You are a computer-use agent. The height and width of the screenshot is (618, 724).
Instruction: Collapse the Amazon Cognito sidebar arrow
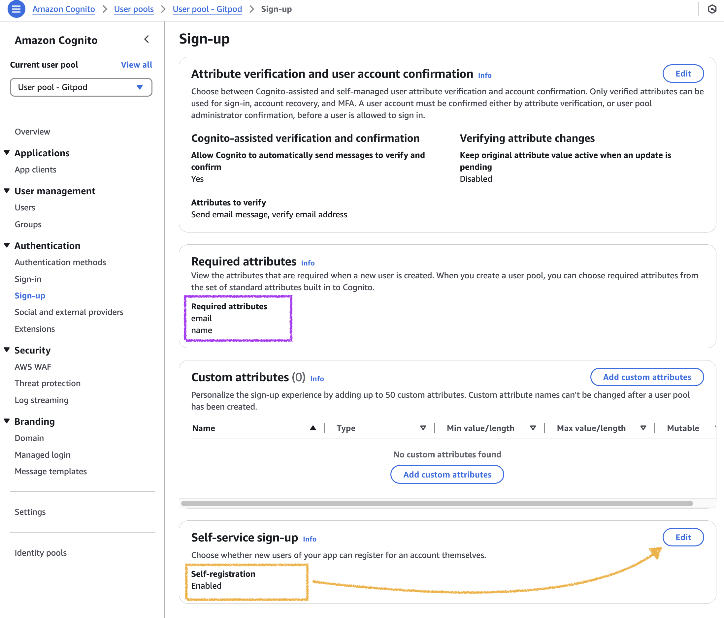[x=147, y=39]
